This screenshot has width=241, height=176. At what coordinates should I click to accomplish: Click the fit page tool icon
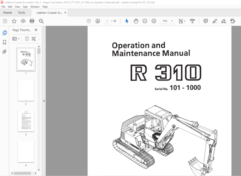click(x=181, y=21)
